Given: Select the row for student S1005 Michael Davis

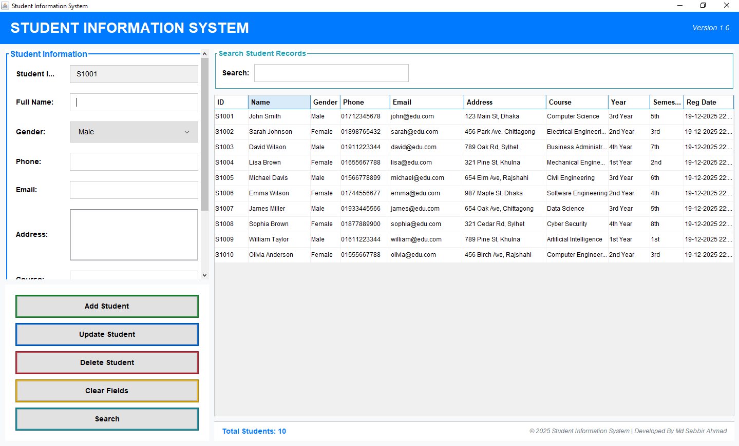Looking at the screenshot, I should 359,177.
